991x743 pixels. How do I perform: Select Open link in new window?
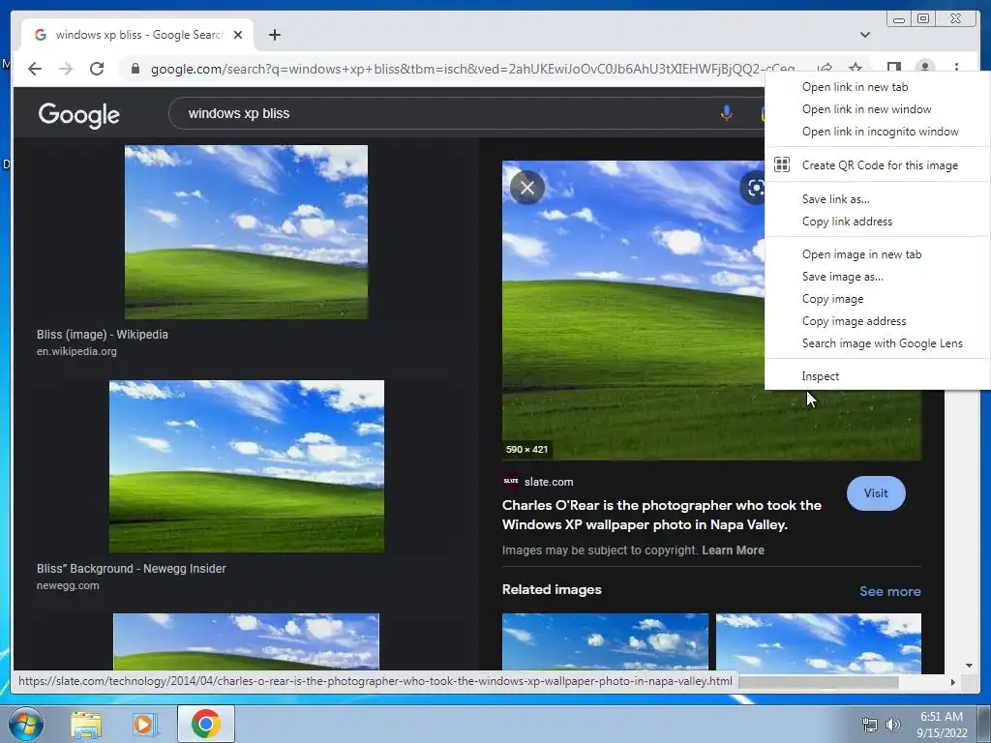pos(877,109)
